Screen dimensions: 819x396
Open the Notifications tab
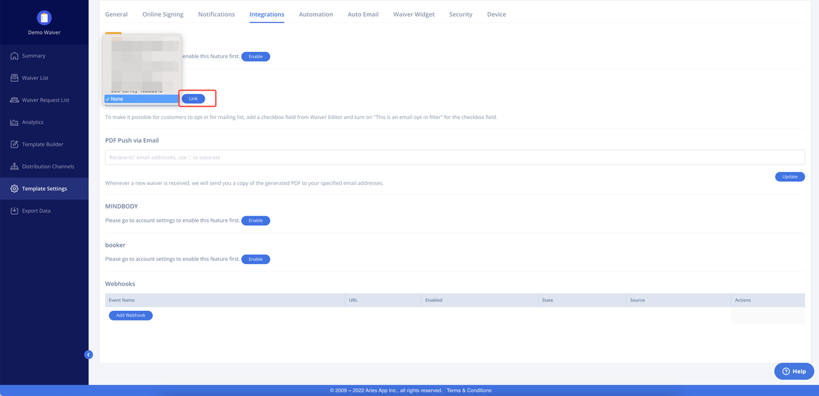click(x=216, y=14)
